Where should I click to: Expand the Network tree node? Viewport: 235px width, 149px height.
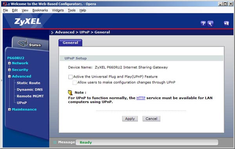[x=9, y=63]
